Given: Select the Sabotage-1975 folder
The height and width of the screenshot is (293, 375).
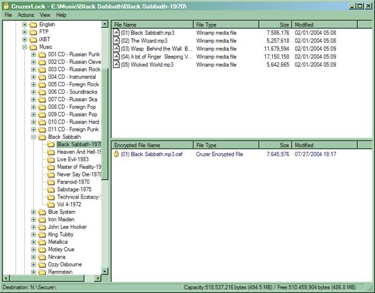Looking at the screenshot, I should tap(74, 190).
